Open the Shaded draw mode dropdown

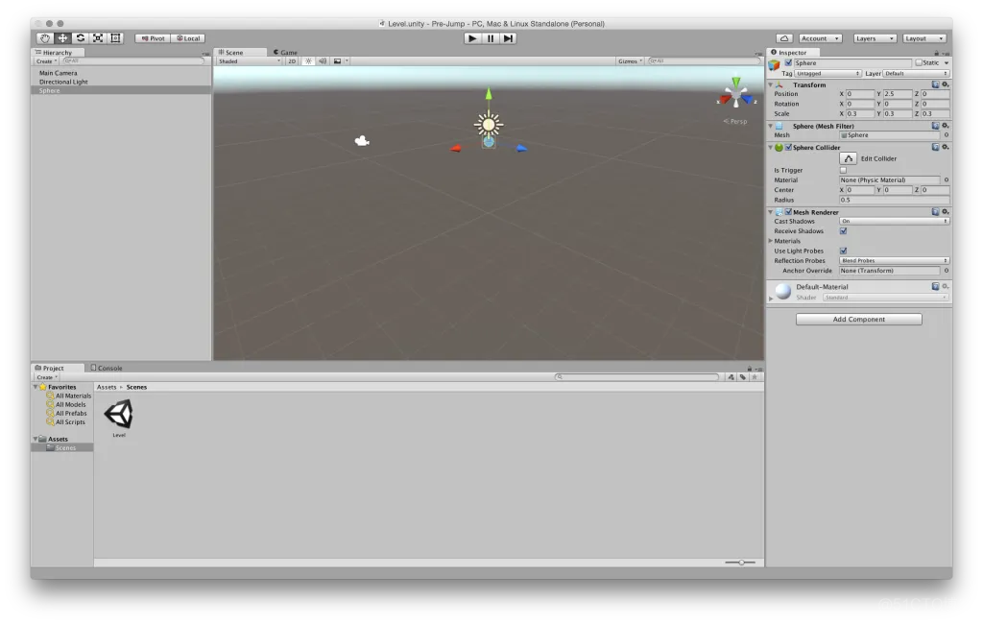pos(249,60)
